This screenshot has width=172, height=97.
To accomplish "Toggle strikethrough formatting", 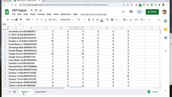I will pyautogui.click(x=97, y=20).
